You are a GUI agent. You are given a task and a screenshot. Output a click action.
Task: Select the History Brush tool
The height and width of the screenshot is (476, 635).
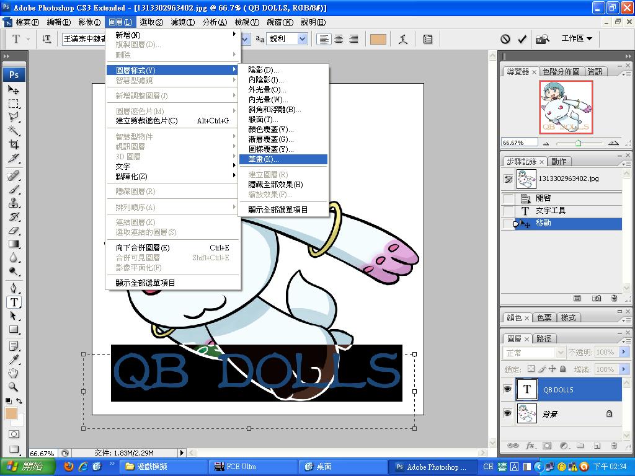(14, 216)
